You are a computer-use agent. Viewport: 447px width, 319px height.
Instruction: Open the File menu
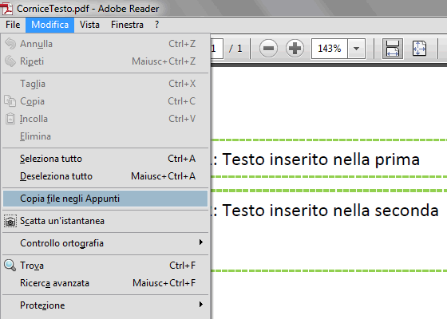13,25
